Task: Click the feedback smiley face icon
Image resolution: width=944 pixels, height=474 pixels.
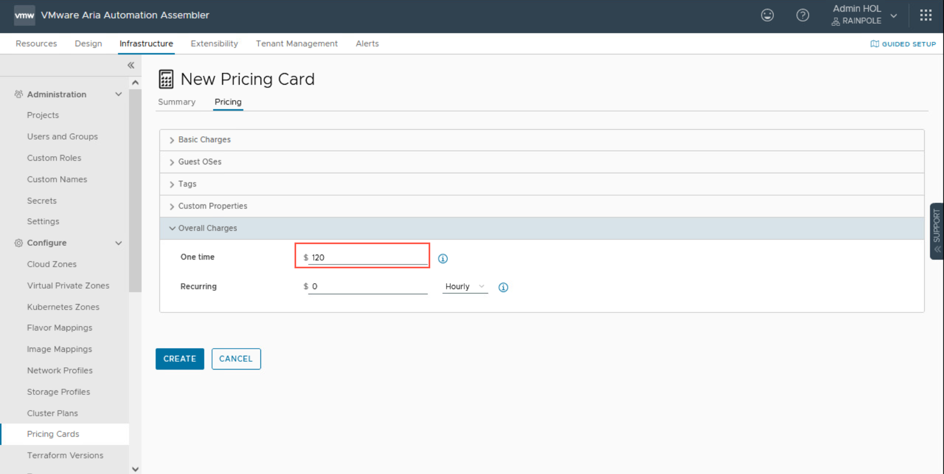Action: pos(767,15)
